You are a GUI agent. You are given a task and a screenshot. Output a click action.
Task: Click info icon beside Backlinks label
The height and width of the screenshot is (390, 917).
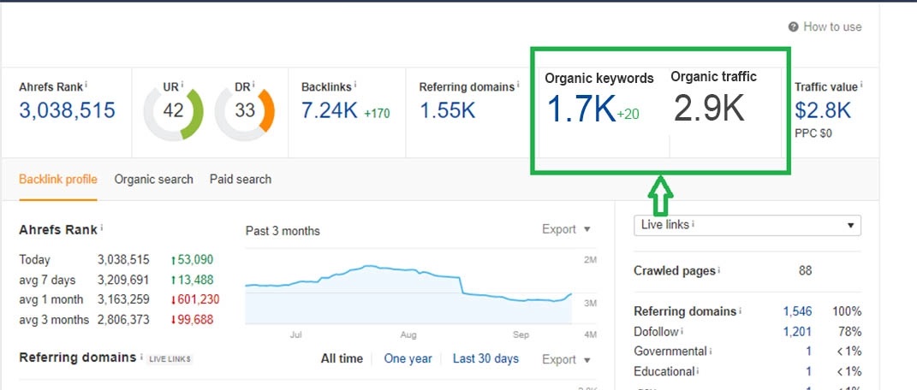355,85
